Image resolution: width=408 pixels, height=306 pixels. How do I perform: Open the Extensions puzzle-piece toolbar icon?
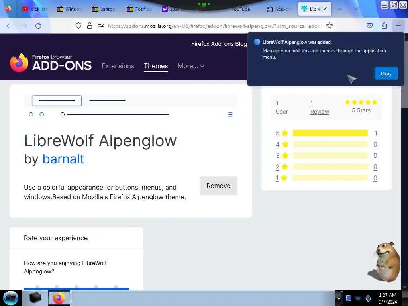[384, 25]
